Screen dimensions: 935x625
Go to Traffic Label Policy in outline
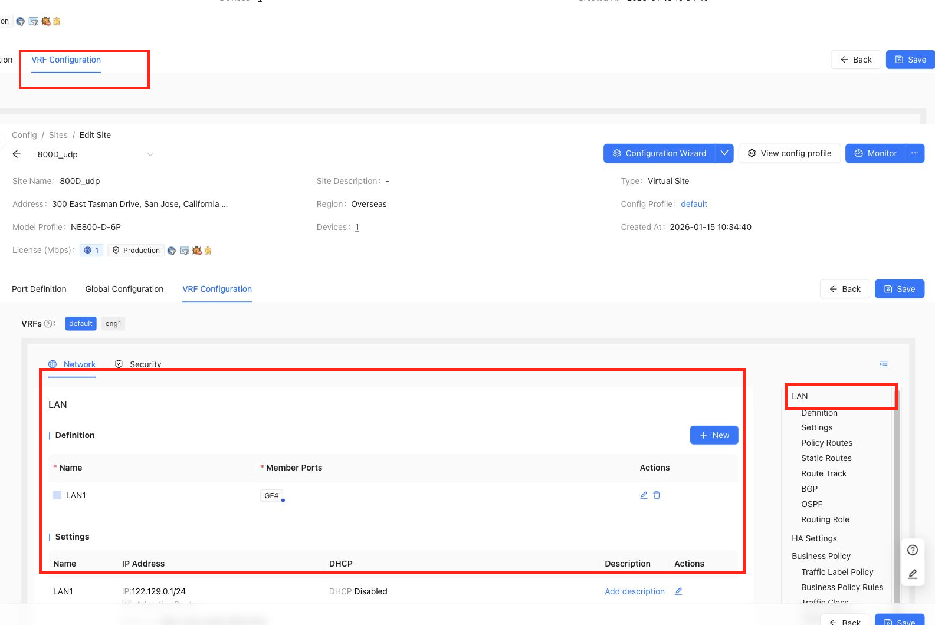click(x=837, y=572)
